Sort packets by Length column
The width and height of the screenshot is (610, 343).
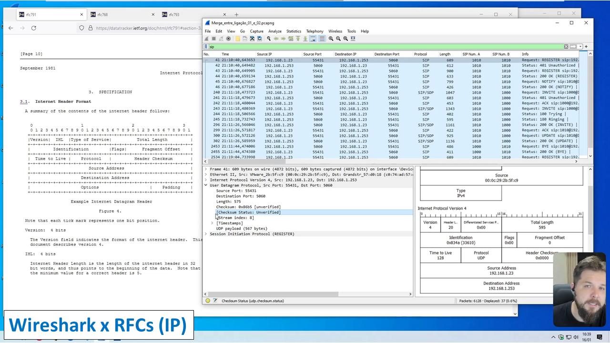pos(445,54)
